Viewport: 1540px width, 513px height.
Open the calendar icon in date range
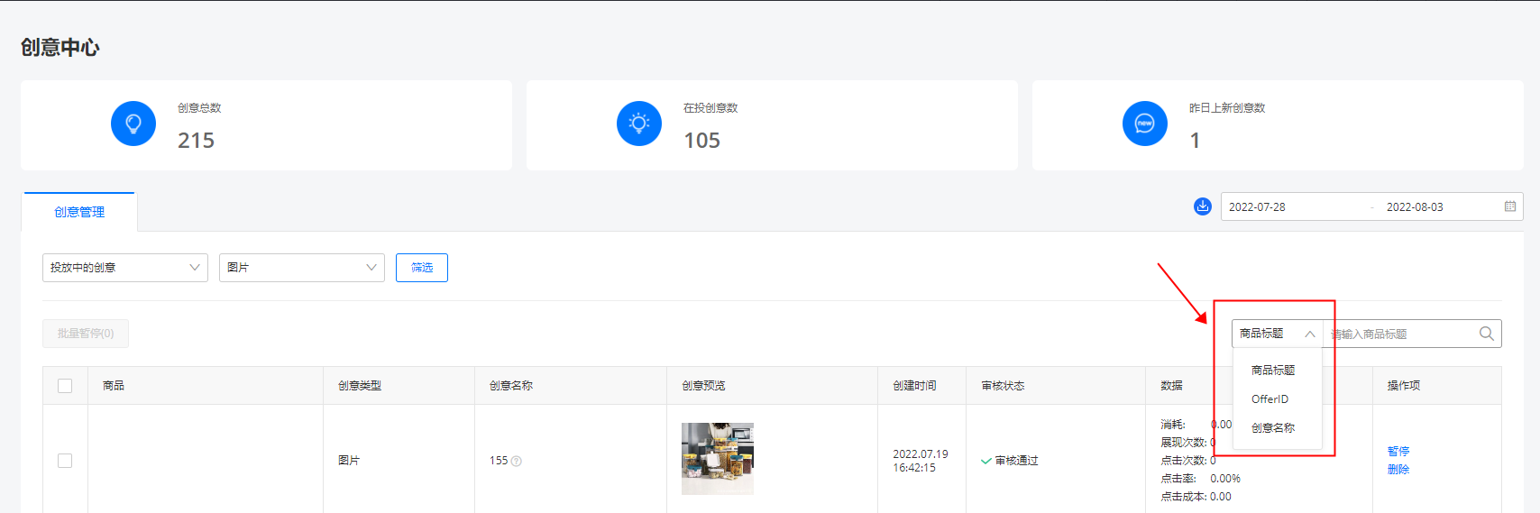pos(1509,206)
